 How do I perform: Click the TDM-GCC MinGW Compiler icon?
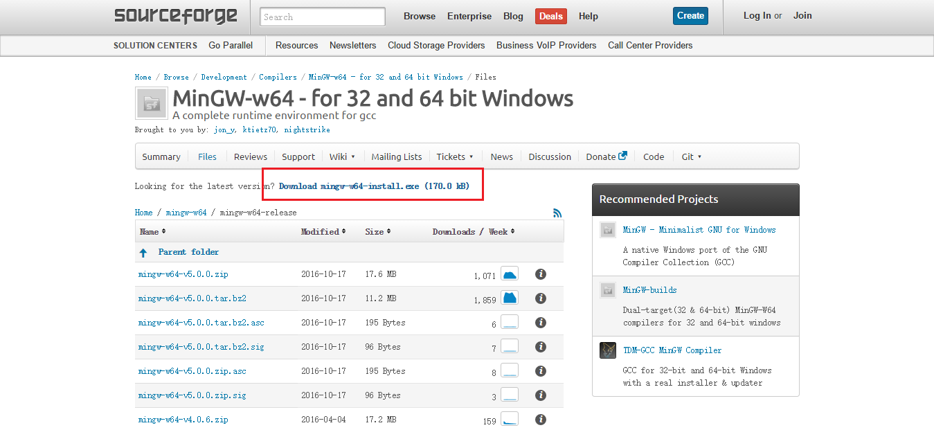coord(608,350)
